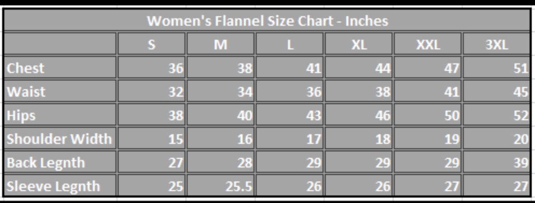This screenshot has height=203, width=535.
Task: Click the empty header cell above Chest
Action: tap(60, 44)
